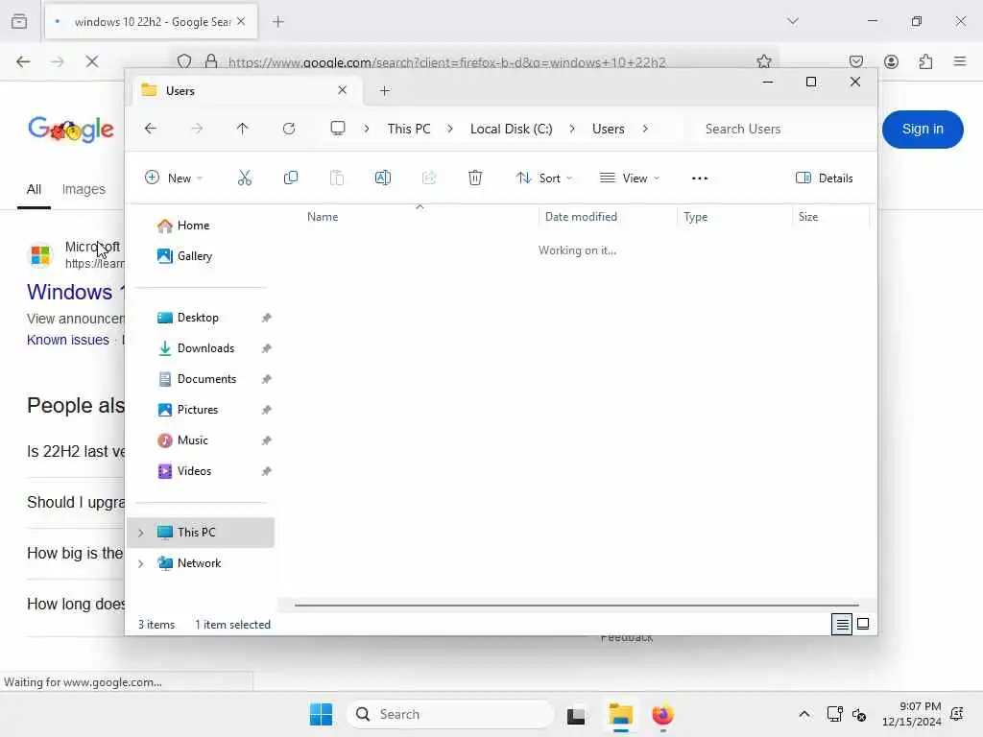Viewport: 983px width, 737px height.
Task: Unpin Downloads from Quick access
Action: coord(267,348)
